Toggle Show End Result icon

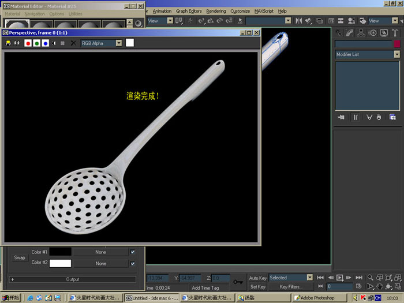coord(356,117)
